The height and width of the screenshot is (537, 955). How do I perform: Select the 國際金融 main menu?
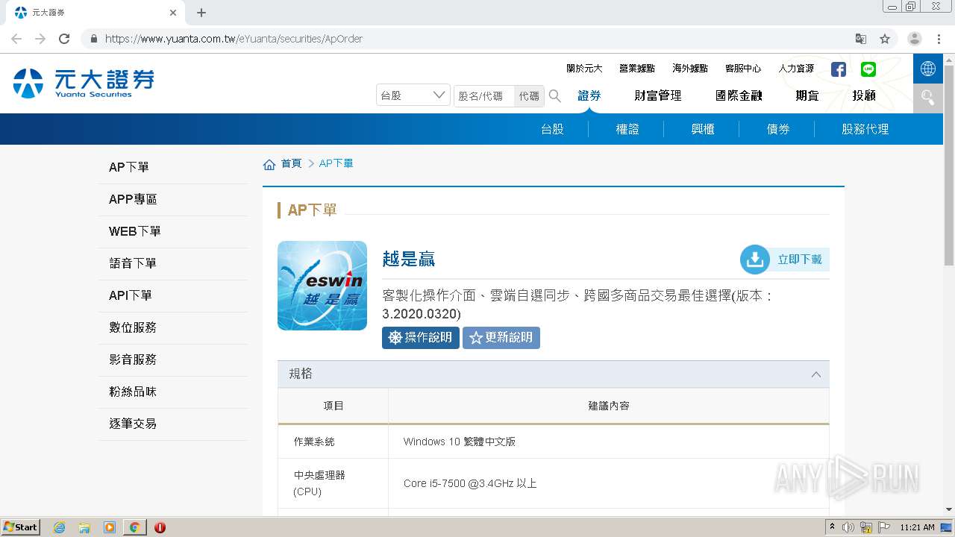click(x=739, y=95)
